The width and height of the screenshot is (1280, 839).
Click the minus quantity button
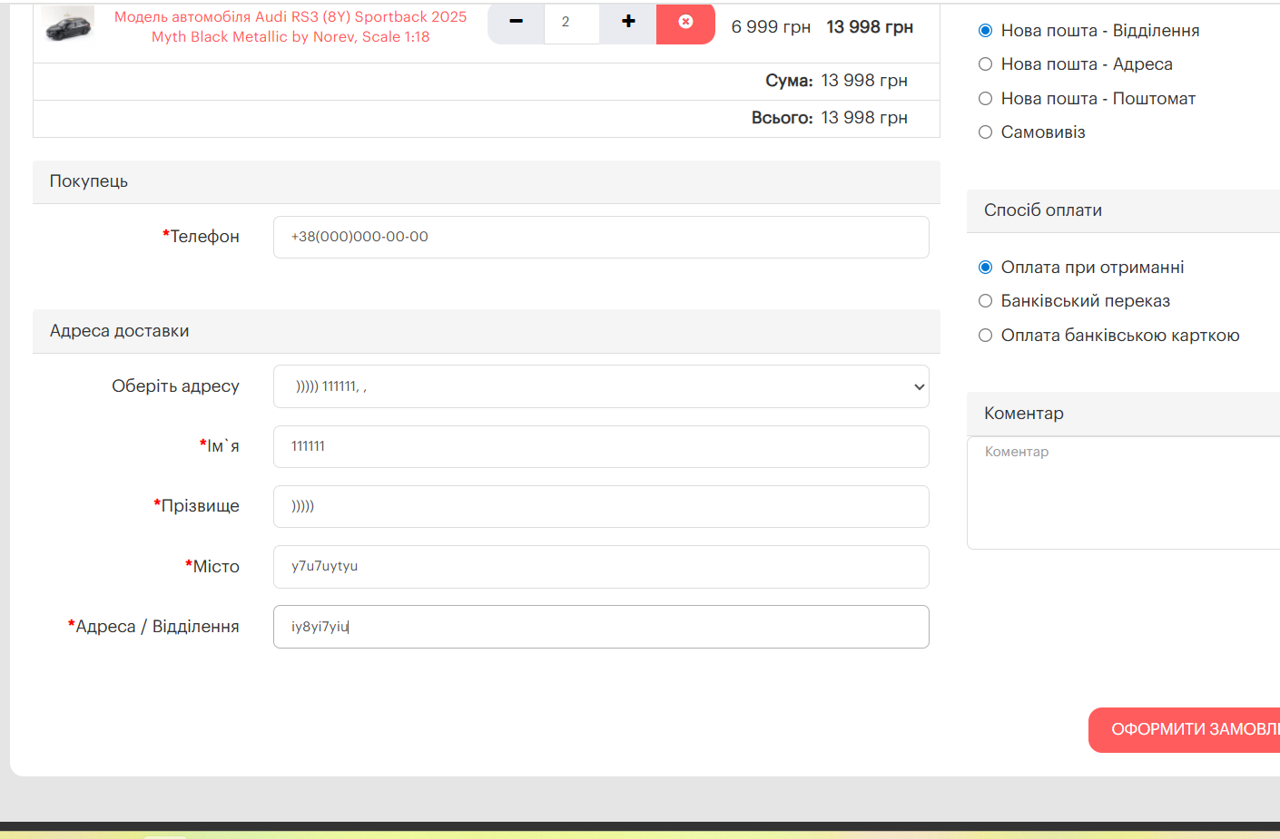[x=516, y=22]
